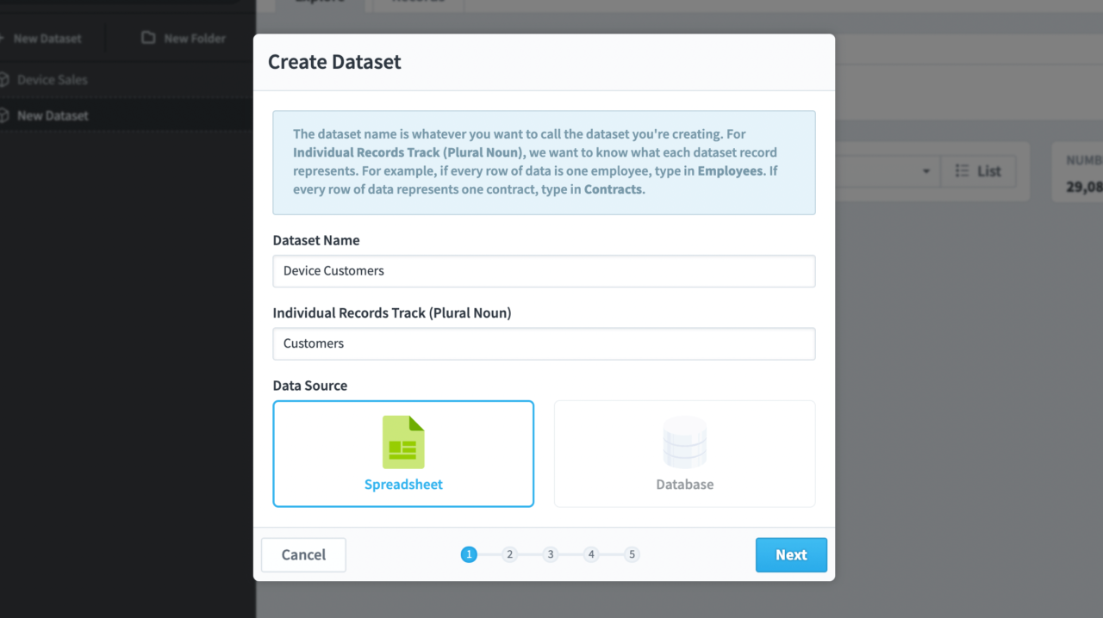Click step 5 indicator in the progress bar

(x=632, y=554)
